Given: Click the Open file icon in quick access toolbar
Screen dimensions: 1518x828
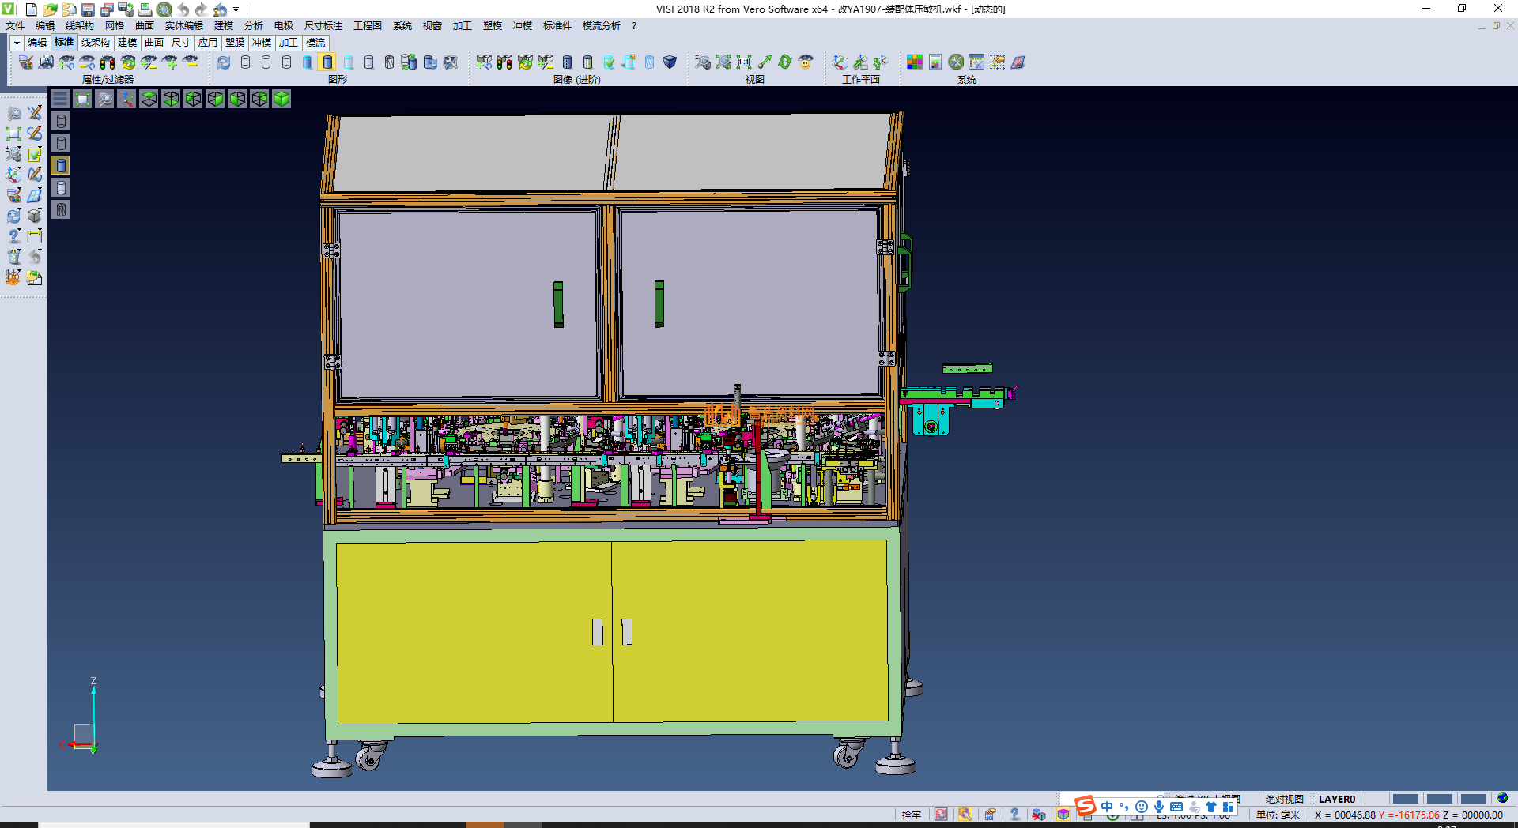Looking at the screenshot, I should point(50,9).
